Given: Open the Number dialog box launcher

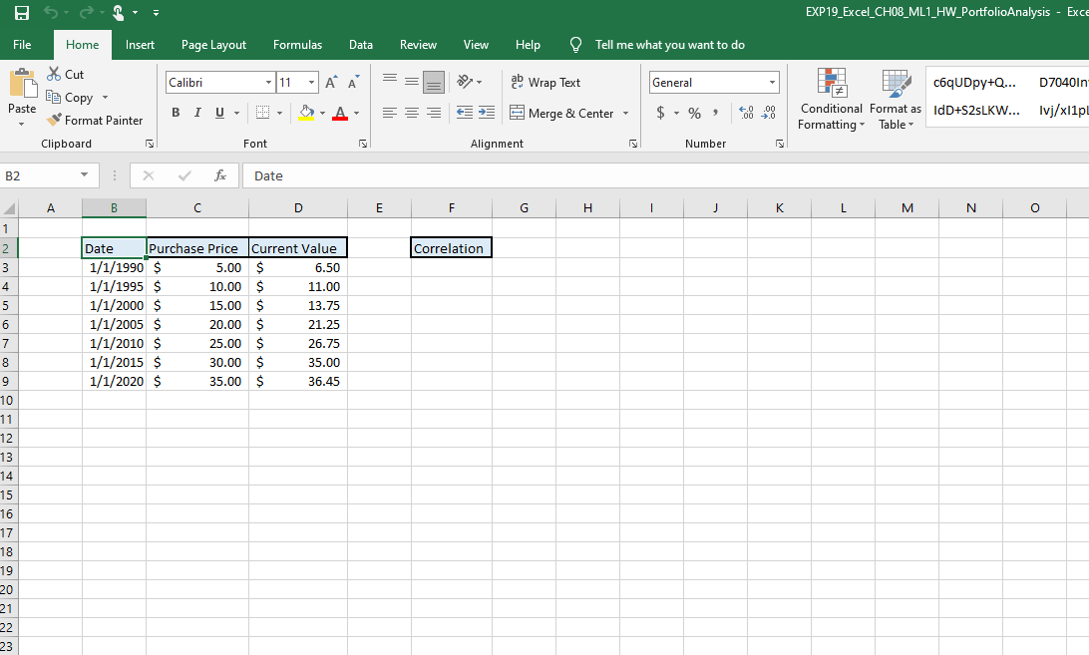Looking at the screenshot, I should tap(779, 144).
